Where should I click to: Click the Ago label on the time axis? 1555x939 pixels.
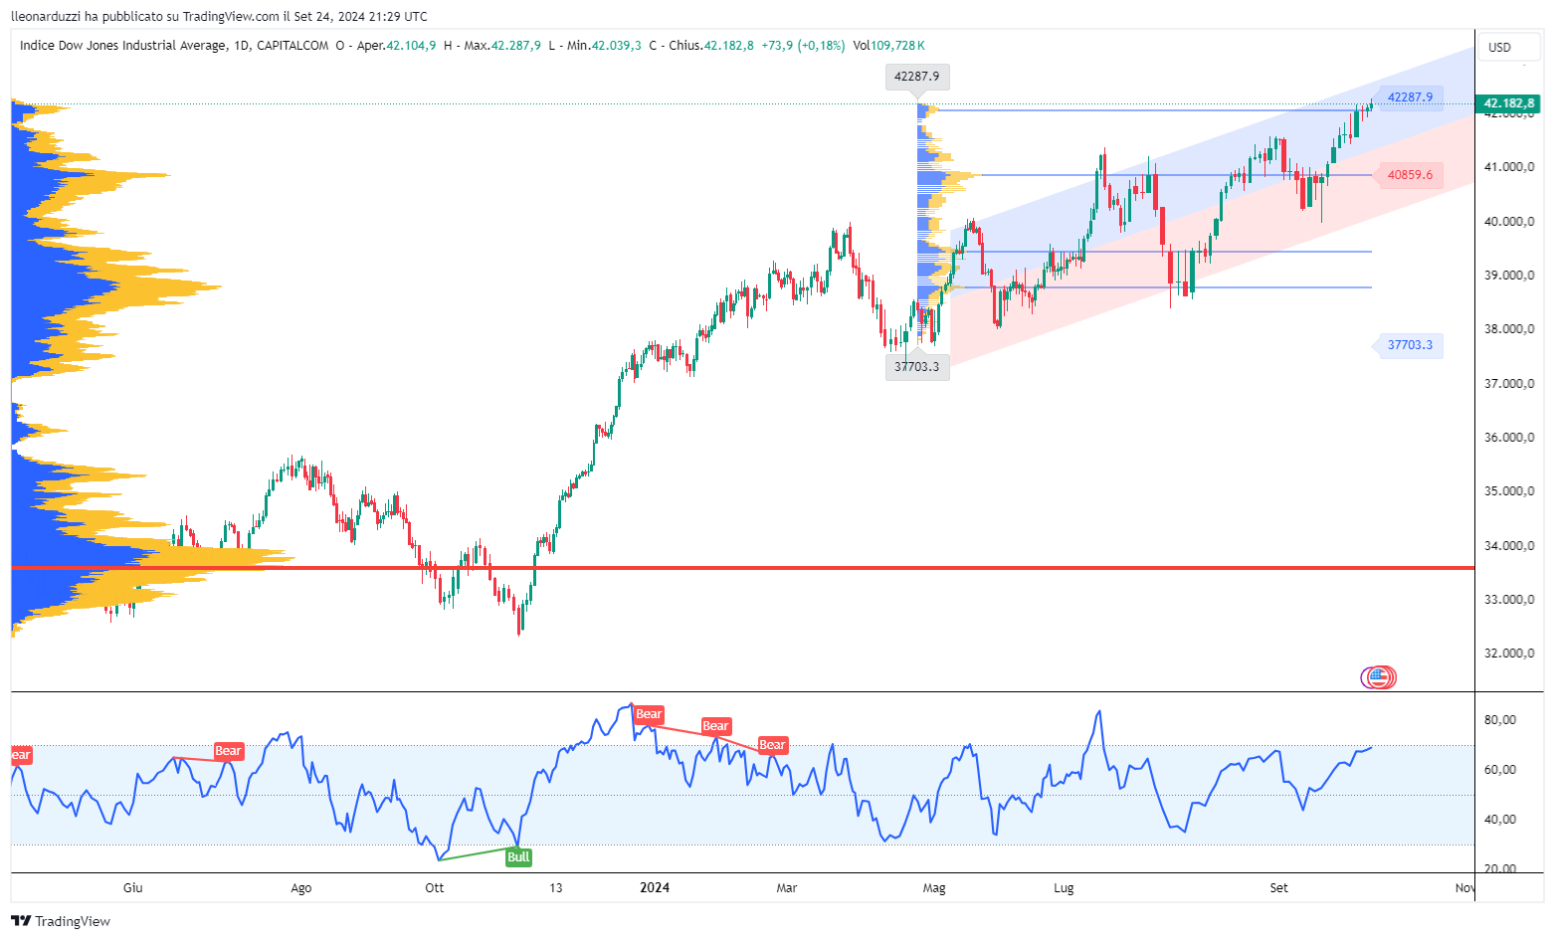tap(301, 888)
